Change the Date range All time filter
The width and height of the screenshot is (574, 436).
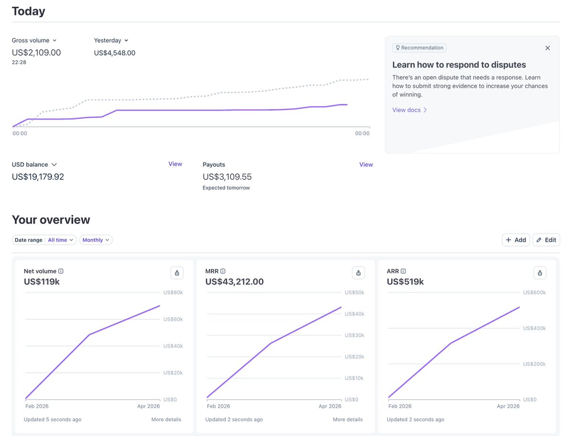pyautogui.click(x=44, y=240)
